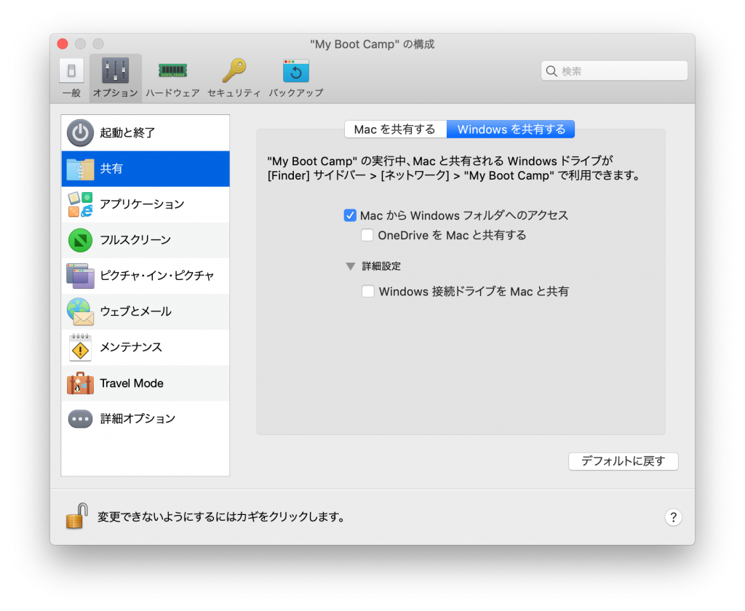Viewport: 745px width, 611px height.
Task: Switch to the Mac を共有する tab
Action: click(x=395, y=129)
